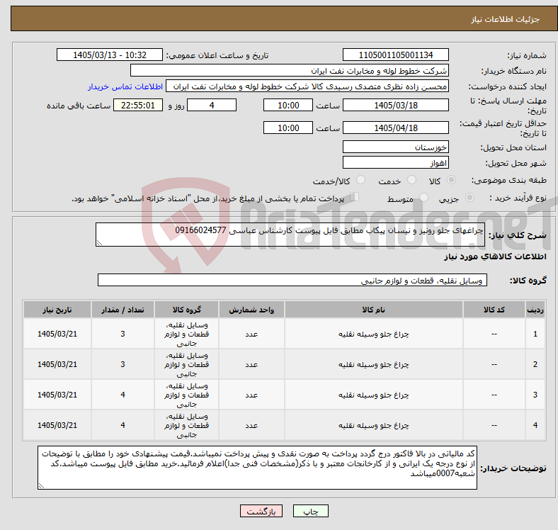Click the resize handle of description textarea
The image size is (558, 530).
99,242
